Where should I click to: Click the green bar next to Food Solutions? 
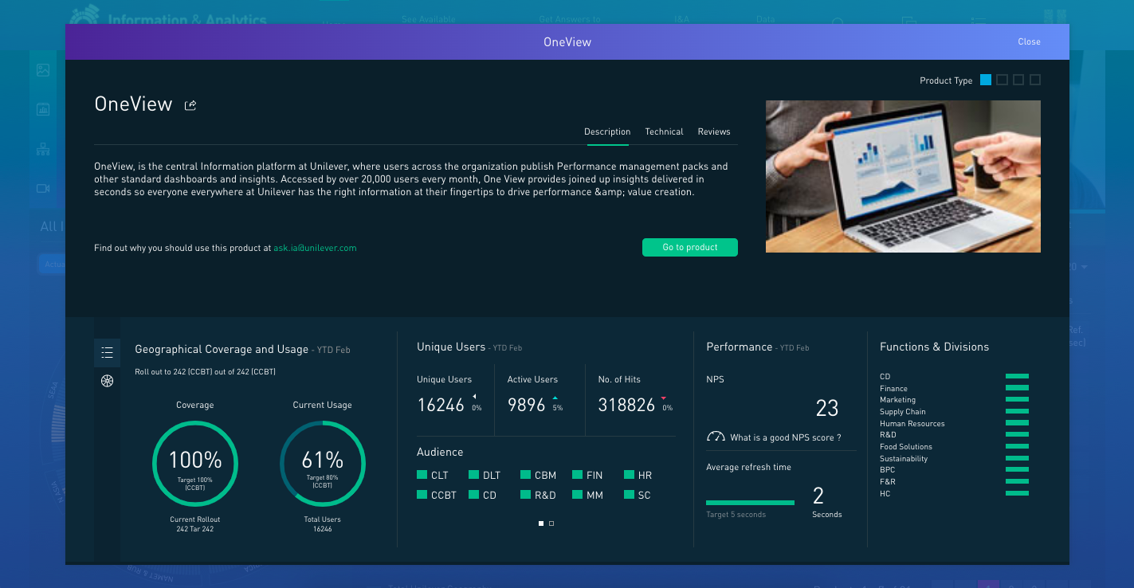[x=1017, y=446]
